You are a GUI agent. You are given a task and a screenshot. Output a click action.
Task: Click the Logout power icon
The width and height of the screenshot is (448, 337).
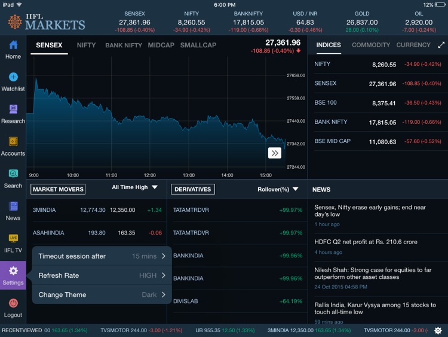point(13,303)
